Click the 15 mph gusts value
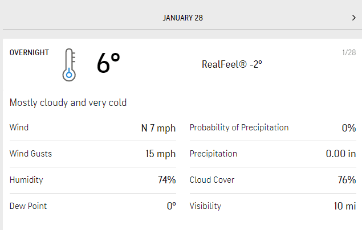Image resolution: width=362 pixels, height=230 pixels. pyautogui.click(x=161, y=154)
